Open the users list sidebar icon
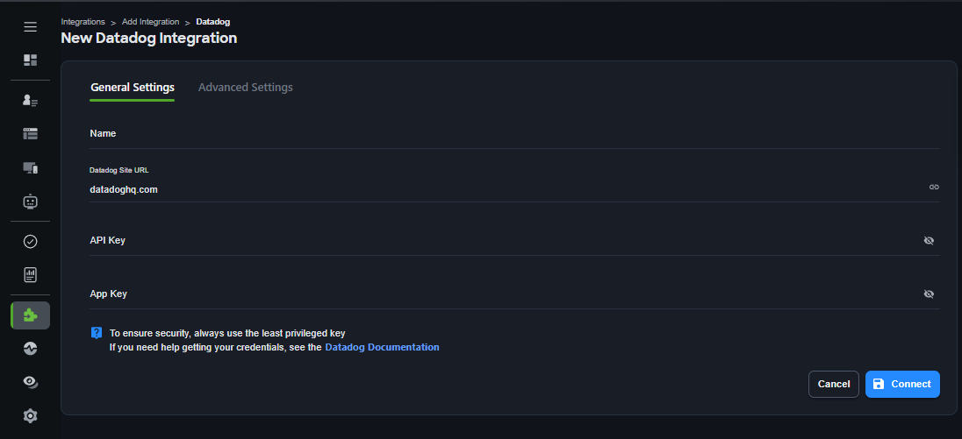Image resolution: width=962 pixels, height=439 pixels. point(30,101)
